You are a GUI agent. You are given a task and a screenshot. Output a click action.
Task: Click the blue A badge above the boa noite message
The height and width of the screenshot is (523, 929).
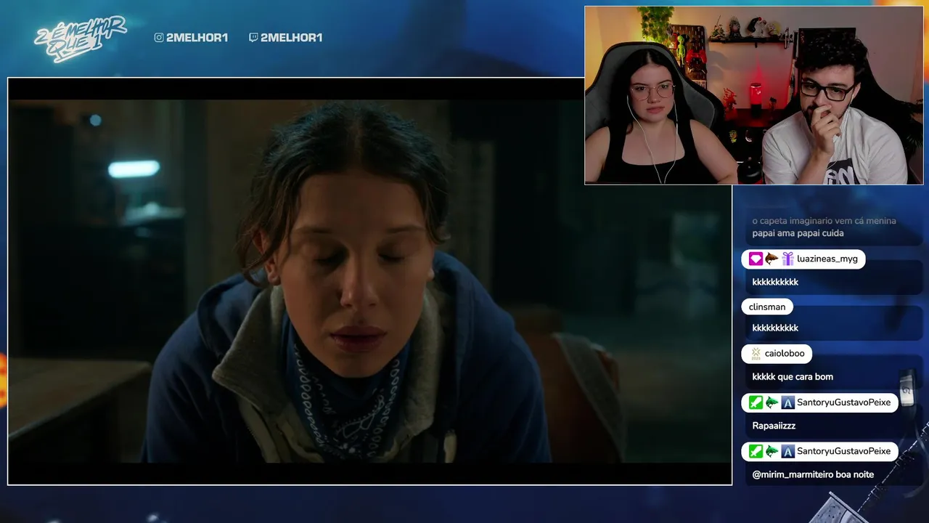click(x=787, y=451)
